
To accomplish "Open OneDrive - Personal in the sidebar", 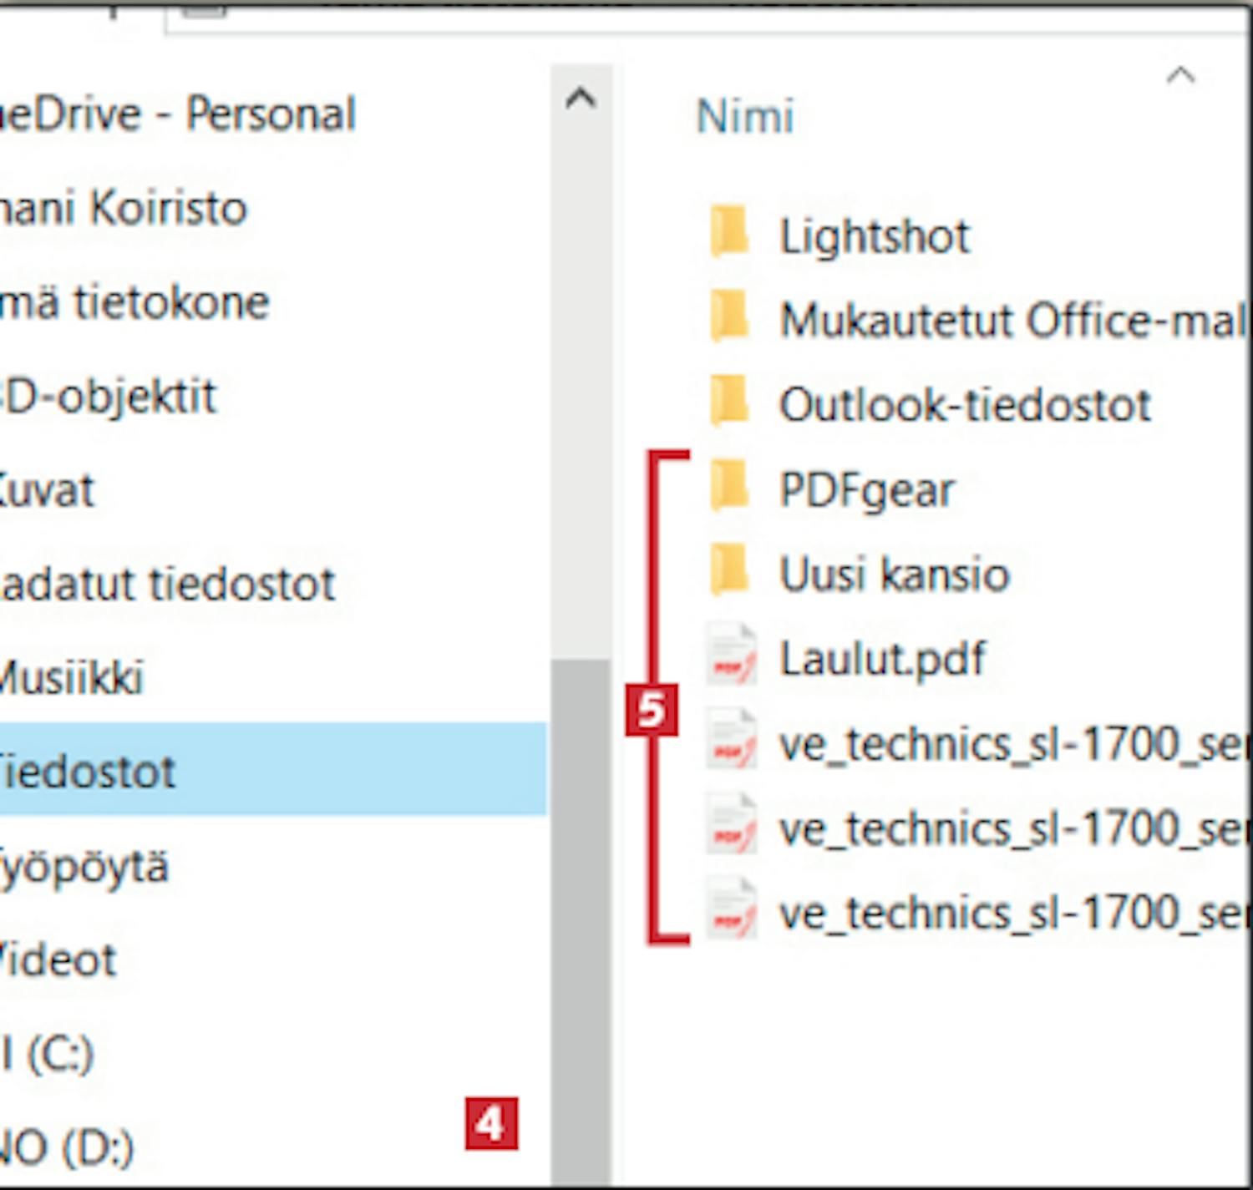I will point(177,114).
